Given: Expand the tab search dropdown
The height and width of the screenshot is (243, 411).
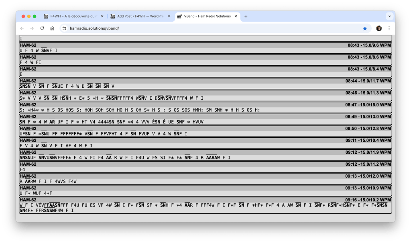Looking at the screenshot, I should [x=389, y=16].
